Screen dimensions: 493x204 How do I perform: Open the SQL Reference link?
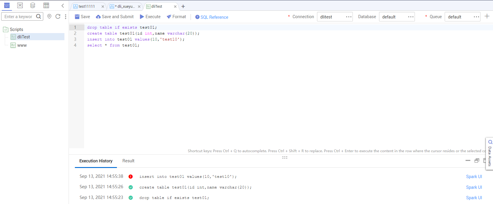coord(212,17)
